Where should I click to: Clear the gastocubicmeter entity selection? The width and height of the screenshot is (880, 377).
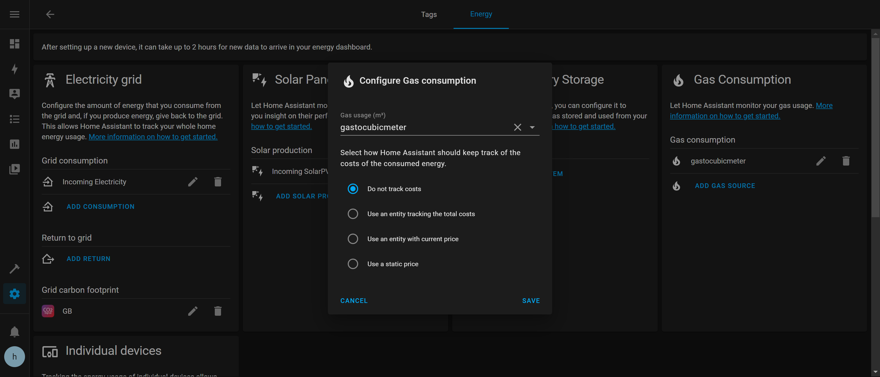tap(517, 127)
